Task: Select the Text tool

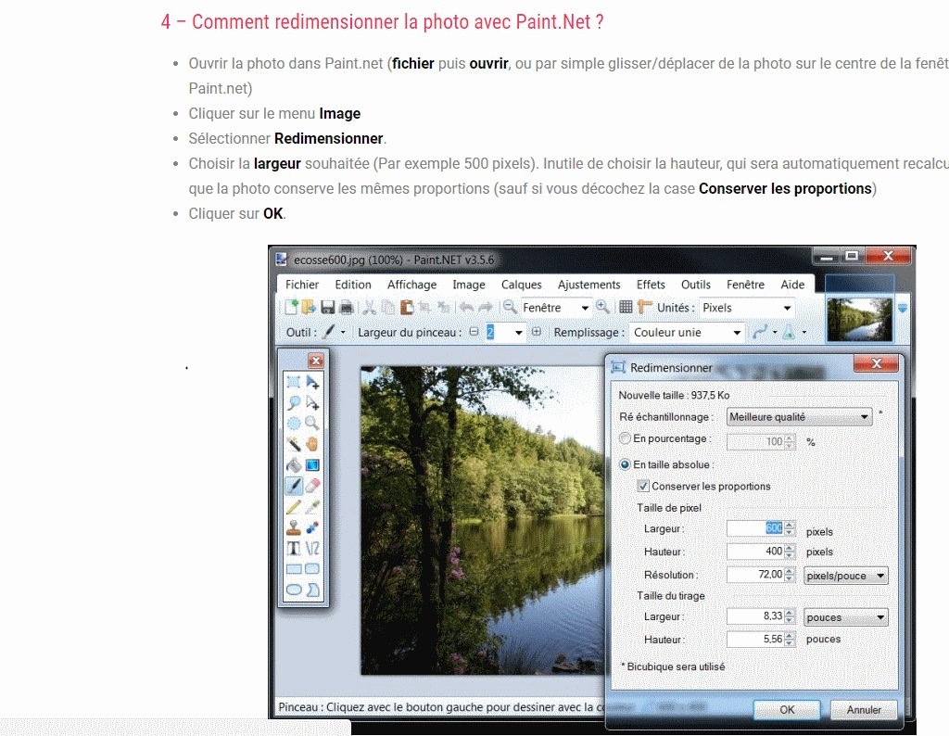Action: tap(294, 548)
